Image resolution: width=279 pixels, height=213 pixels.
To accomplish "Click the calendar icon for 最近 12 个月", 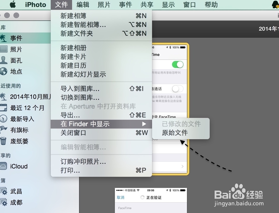I will [x=4, y=107].
